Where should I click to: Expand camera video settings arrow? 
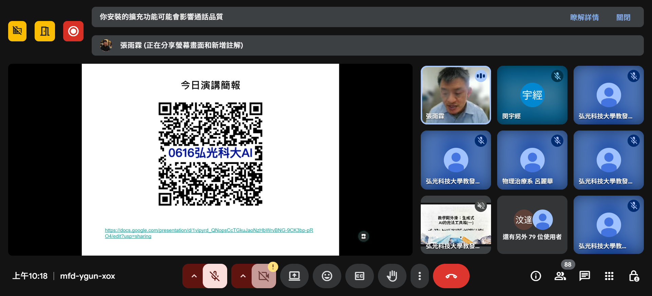pos(243,276)
